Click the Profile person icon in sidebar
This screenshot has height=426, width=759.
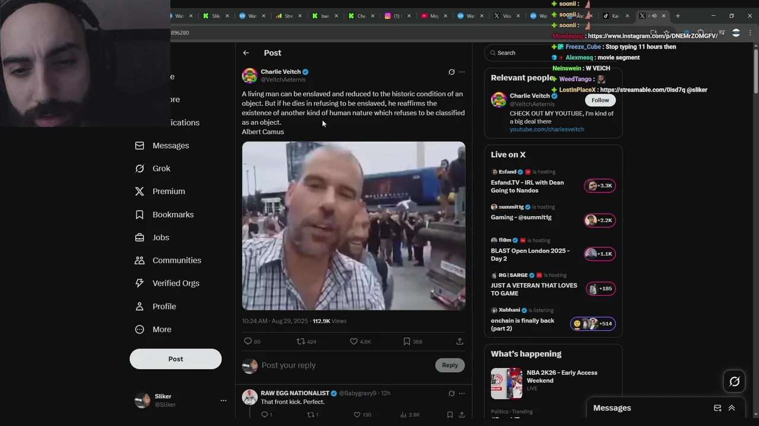[x=139, y=306]
